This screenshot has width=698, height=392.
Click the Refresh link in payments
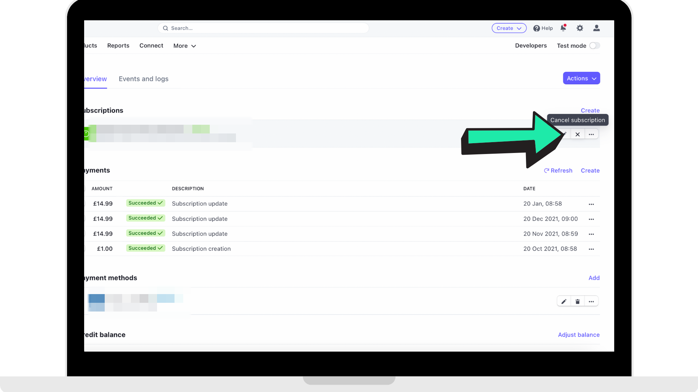tap(558, 171)
